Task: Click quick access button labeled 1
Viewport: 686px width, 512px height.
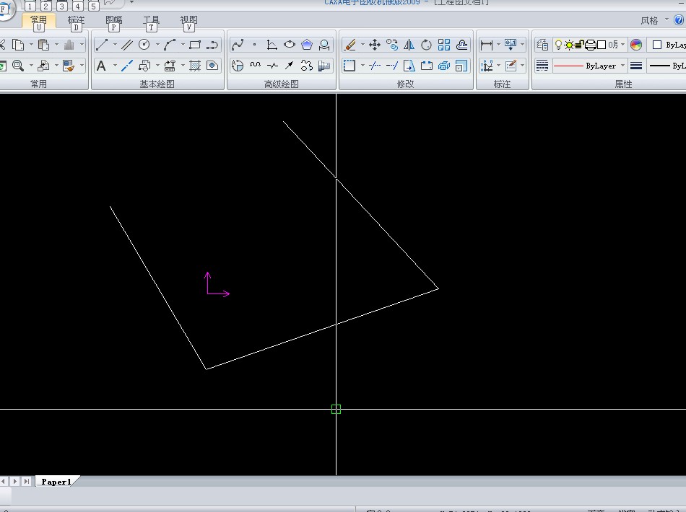Action: (30, 6)
